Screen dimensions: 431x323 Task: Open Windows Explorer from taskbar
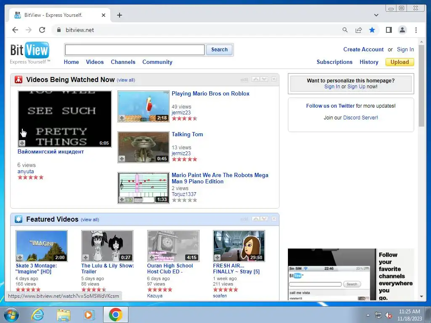pyautogui.click(x=64, y=315)
